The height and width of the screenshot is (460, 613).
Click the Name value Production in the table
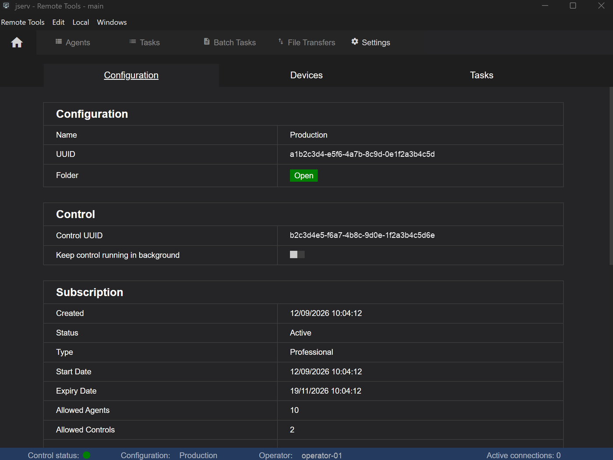point(309,135)
